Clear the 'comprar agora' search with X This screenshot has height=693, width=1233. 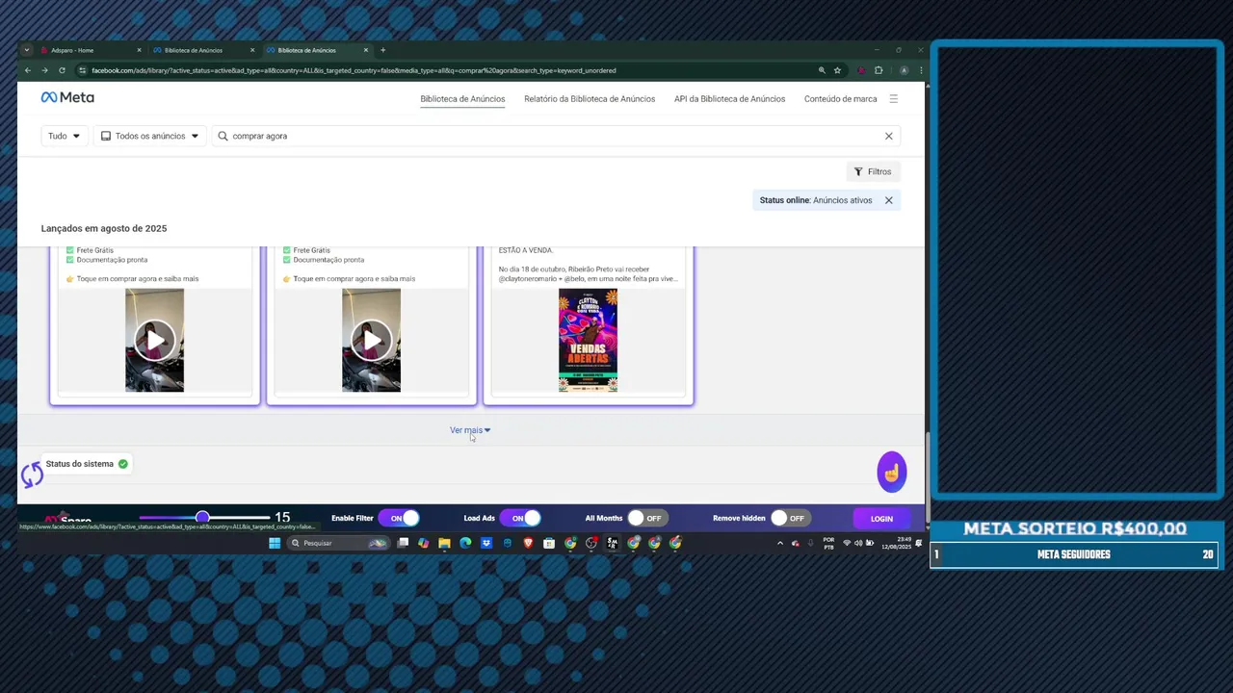tap(888, 136)
